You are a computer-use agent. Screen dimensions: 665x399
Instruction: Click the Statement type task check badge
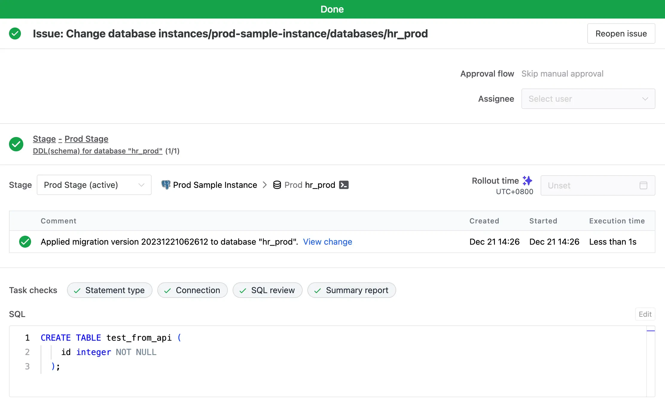click(x=109, y=290)
